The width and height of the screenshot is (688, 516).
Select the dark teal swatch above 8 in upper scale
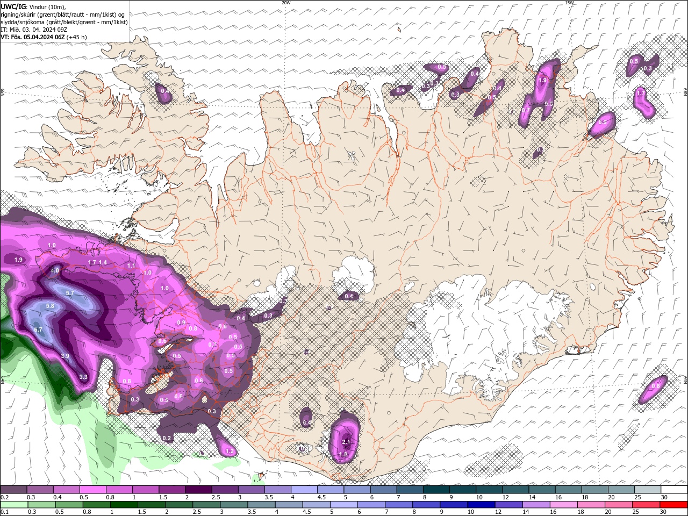coord(436,489)
